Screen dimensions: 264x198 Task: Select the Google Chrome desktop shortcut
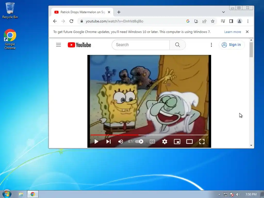10,39
